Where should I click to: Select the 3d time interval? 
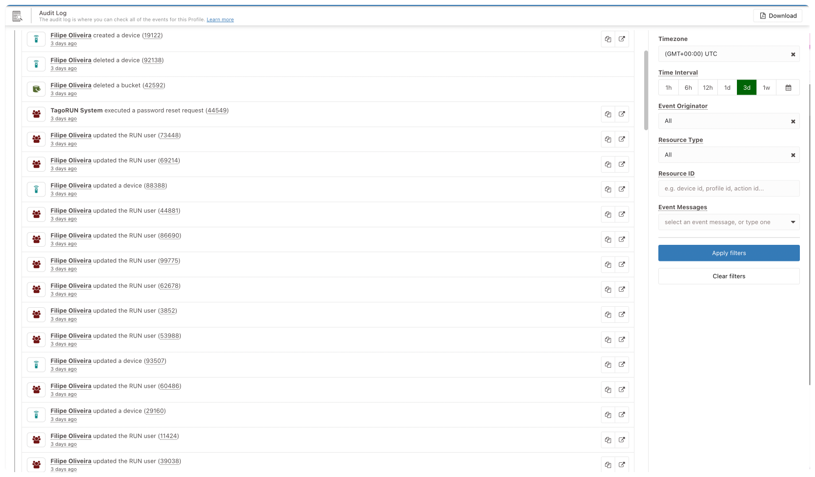[747, 88]
